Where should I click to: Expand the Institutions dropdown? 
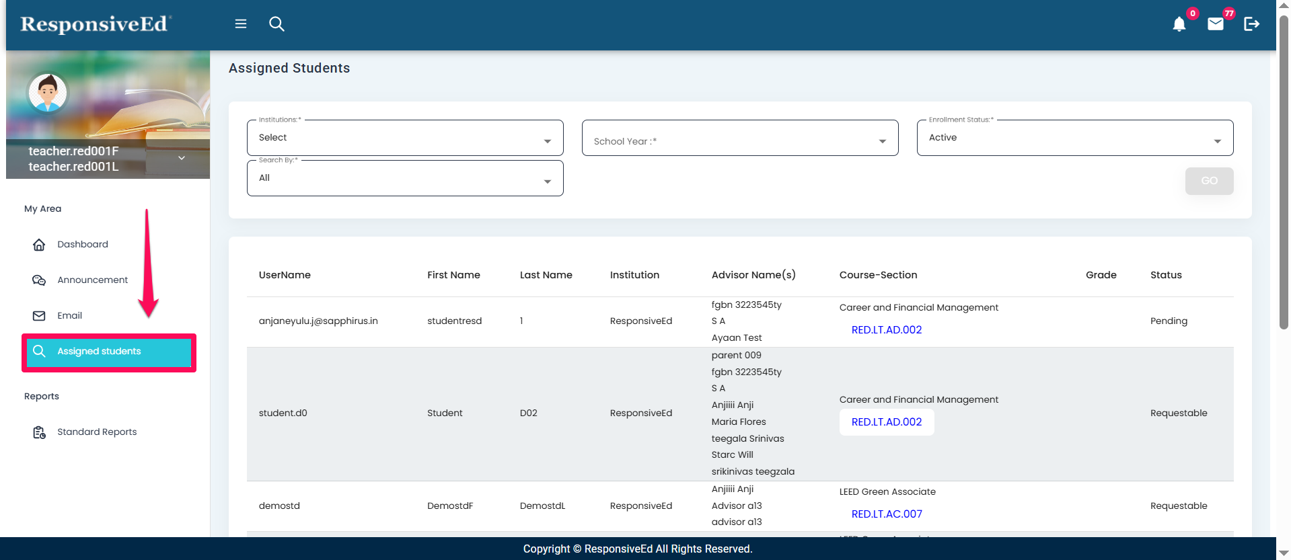click(x=404, y=138)
